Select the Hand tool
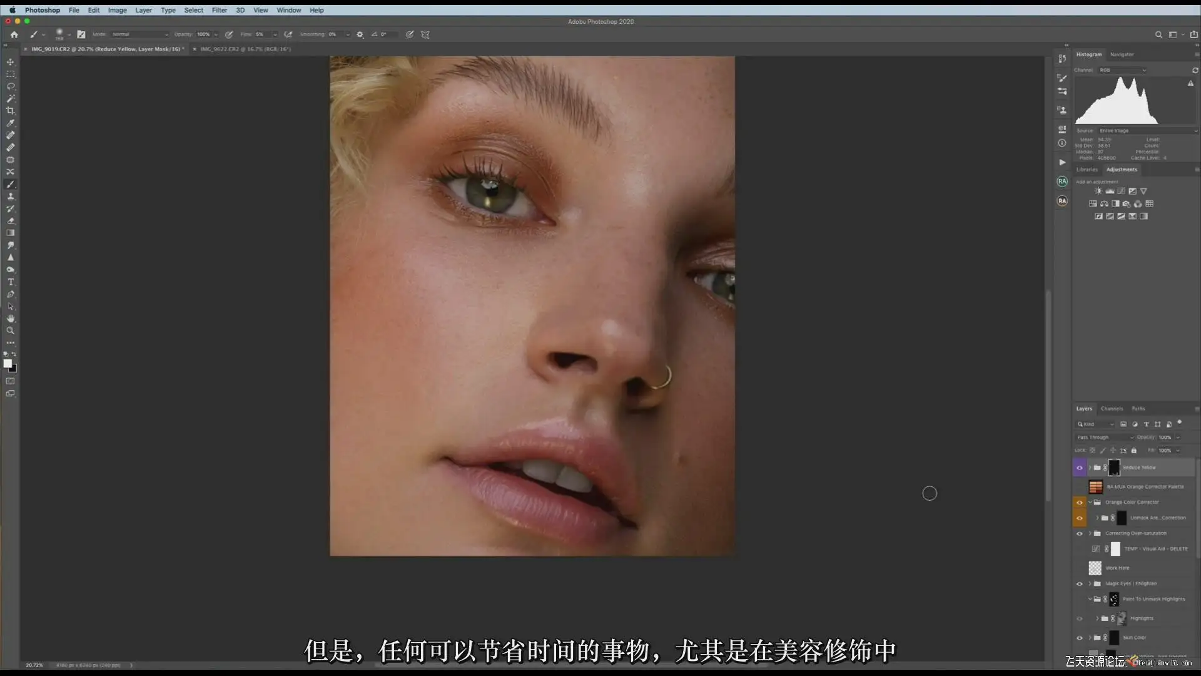This screenshot has width=1201, height=676. click(10, 319)
